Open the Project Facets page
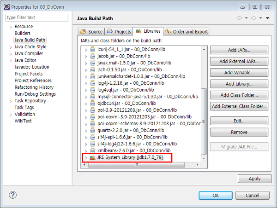 [29, 74]
